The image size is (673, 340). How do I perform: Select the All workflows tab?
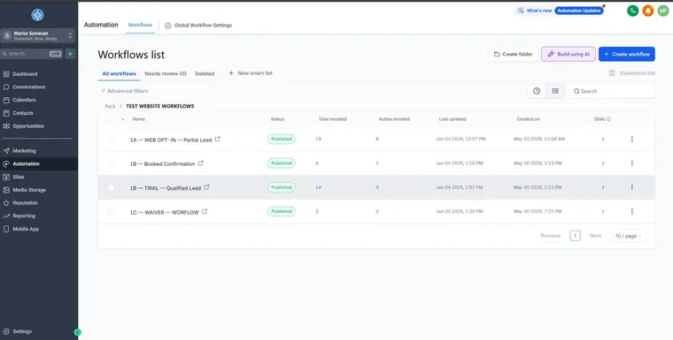(x=119, y=73)
